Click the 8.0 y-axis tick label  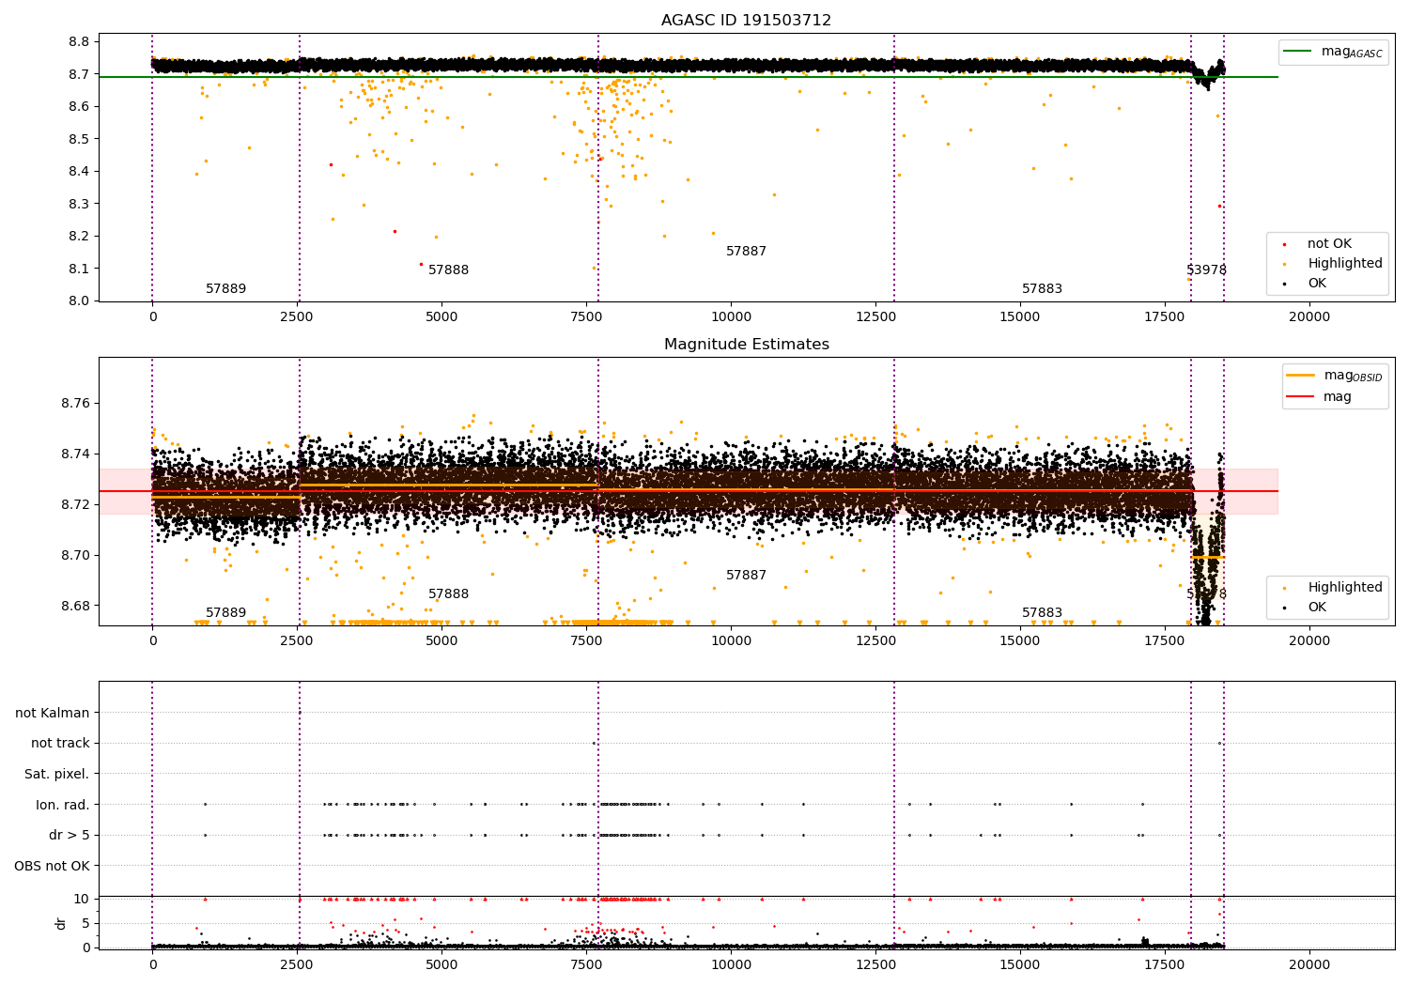(79, 300)
